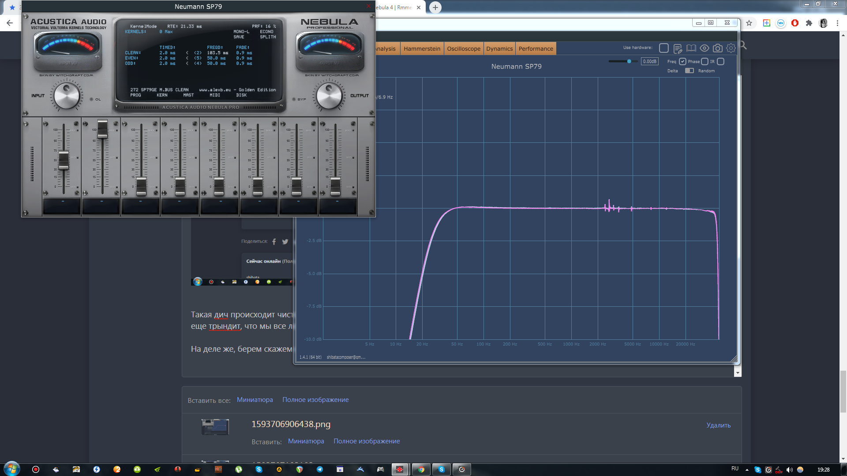Screen dimensions: 847x476
Task: Toggle the BYP bypass LED
Action: pyautogui.click(x=294, y=99)
